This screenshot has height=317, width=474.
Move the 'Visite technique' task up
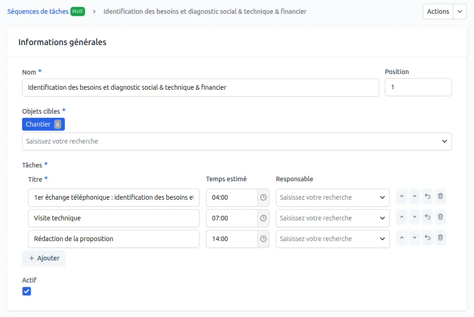pyautogui.click(x=401, y=217)
